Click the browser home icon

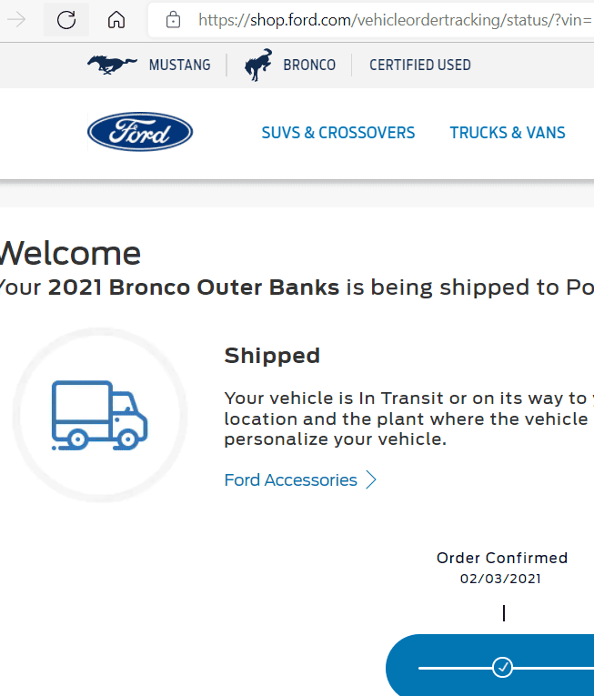(116, 20)
